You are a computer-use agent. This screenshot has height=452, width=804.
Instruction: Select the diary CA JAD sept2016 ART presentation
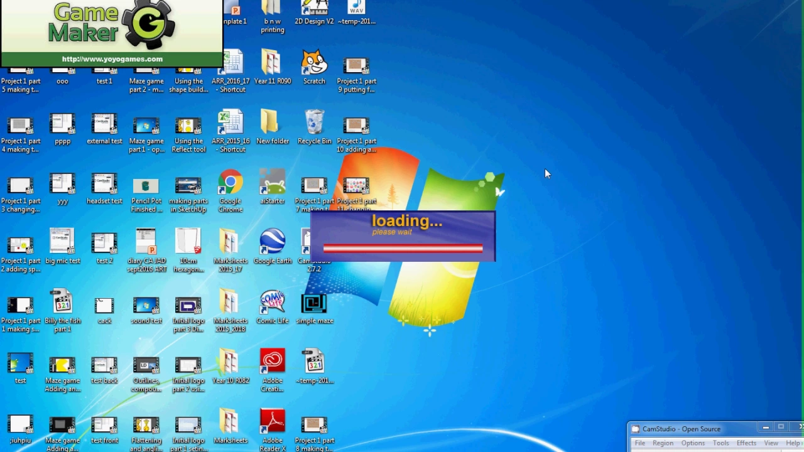146,251
